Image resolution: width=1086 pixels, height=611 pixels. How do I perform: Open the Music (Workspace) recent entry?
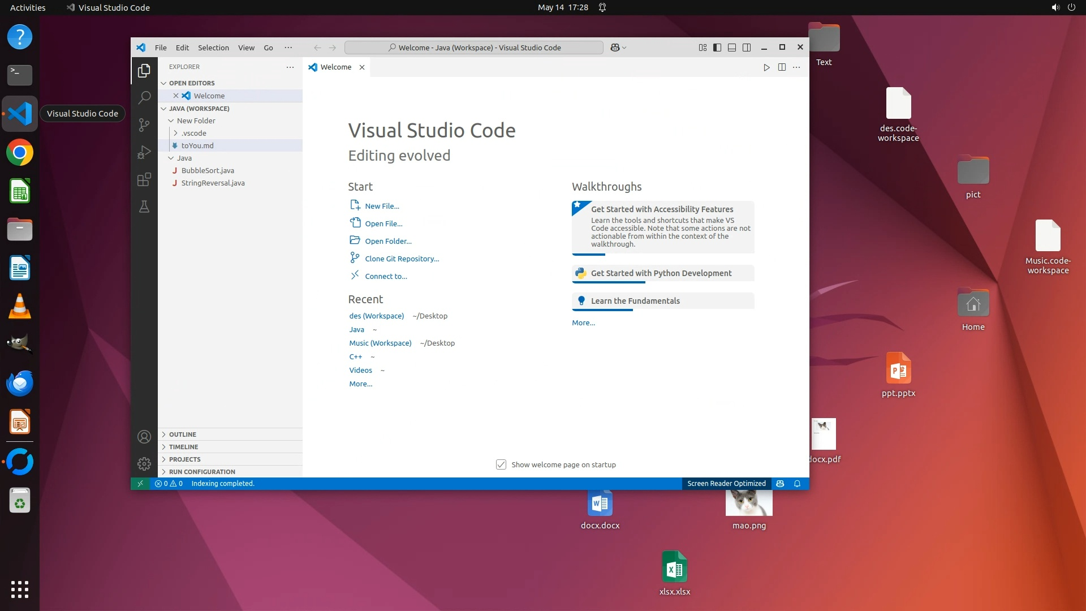[x=380, y=343]
